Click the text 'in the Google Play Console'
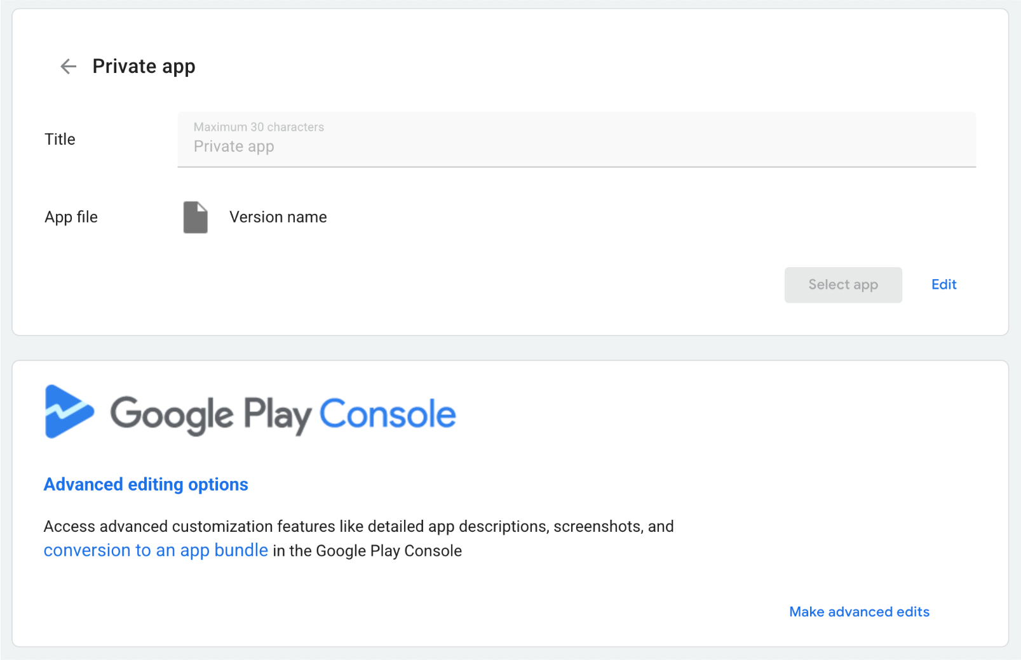 367,551
